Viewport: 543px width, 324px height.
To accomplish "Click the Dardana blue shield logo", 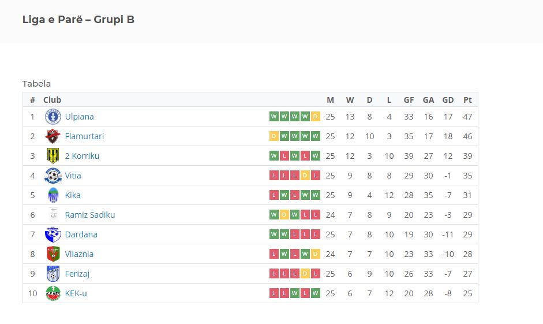I will pyautogui.click(x=53, y=234).
